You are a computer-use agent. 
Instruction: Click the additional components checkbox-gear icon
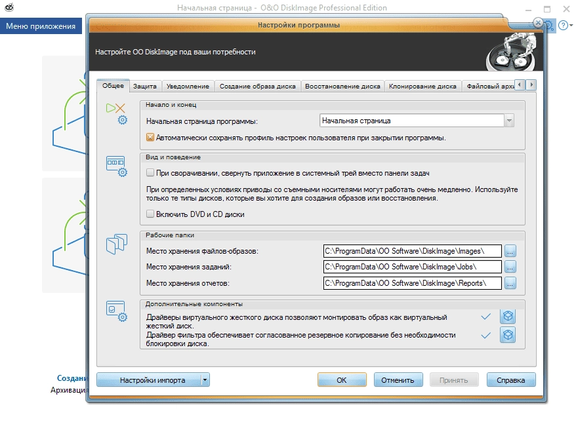coord(117,311)
